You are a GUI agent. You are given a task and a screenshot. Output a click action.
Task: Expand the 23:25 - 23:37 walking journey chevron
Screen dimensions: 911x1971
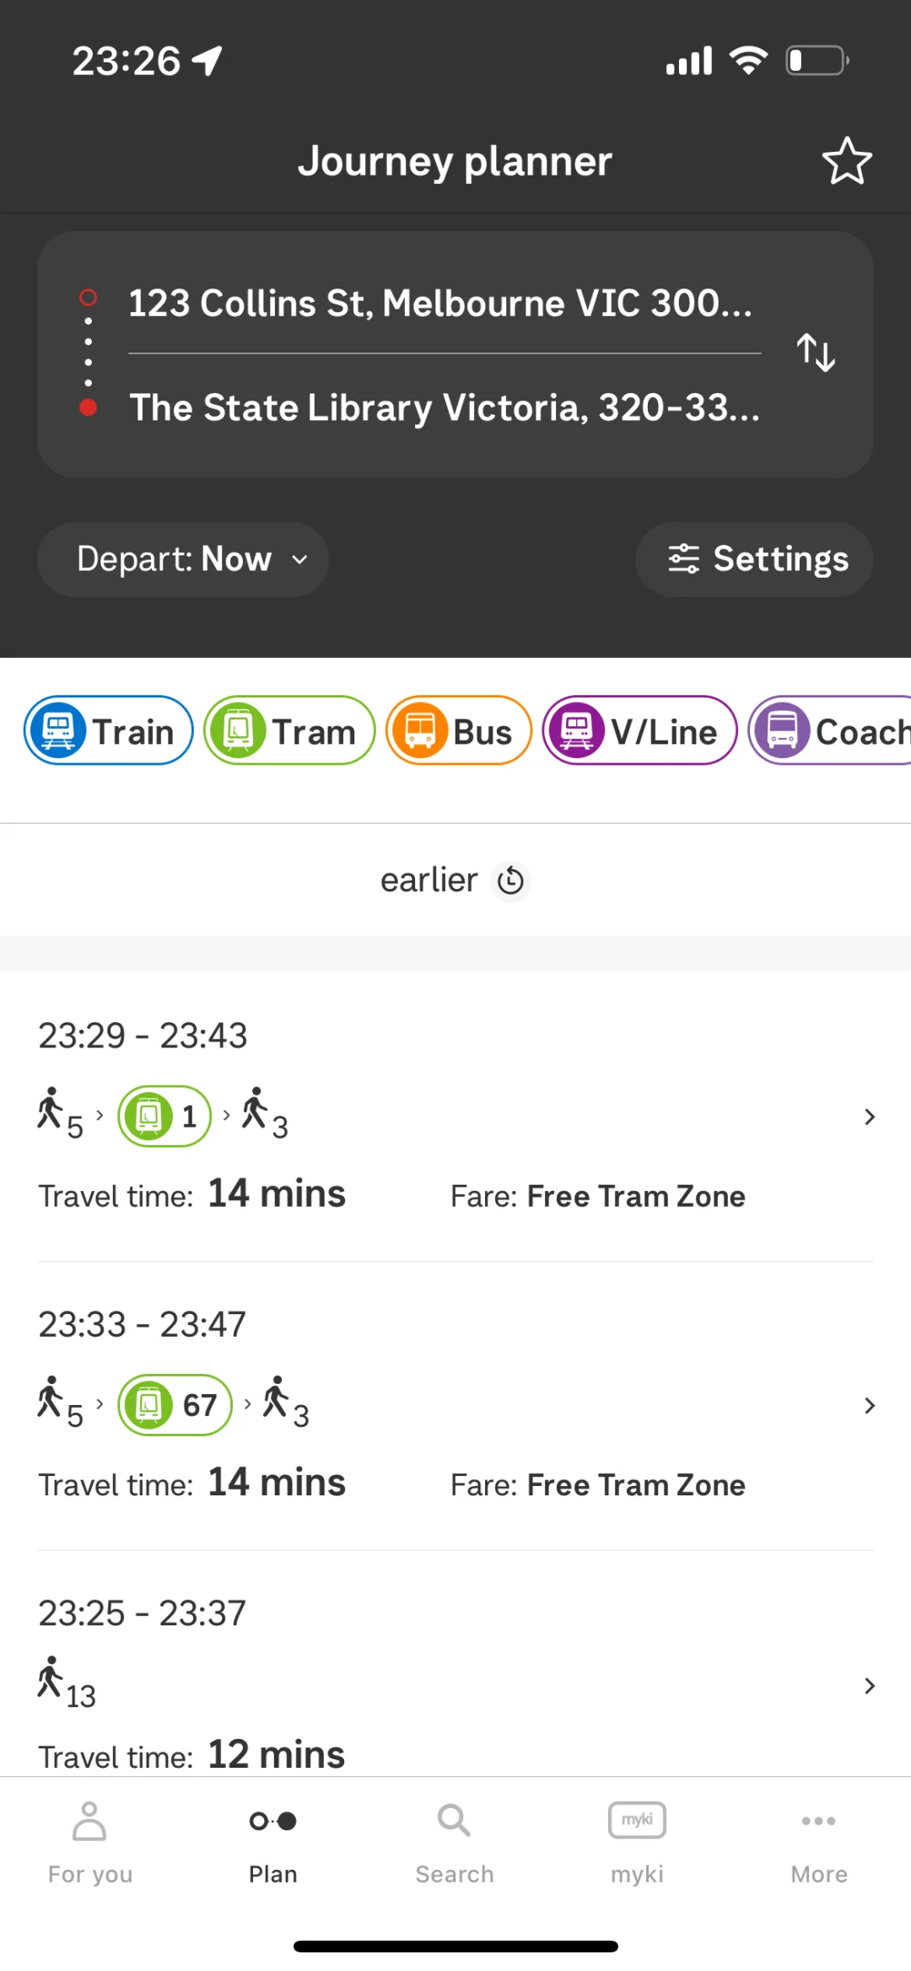click(870, 1686)
